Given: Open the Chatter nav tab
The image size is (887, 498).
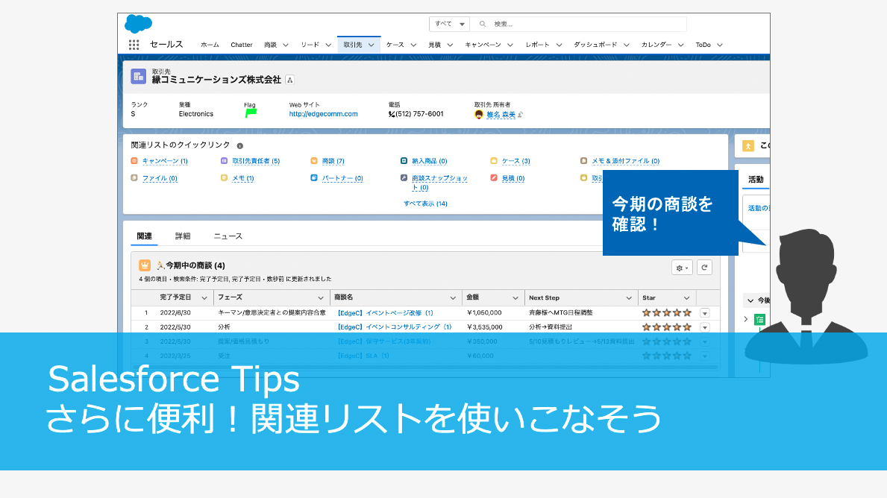Looking at the screenshot, I should (x=242, y=45).
